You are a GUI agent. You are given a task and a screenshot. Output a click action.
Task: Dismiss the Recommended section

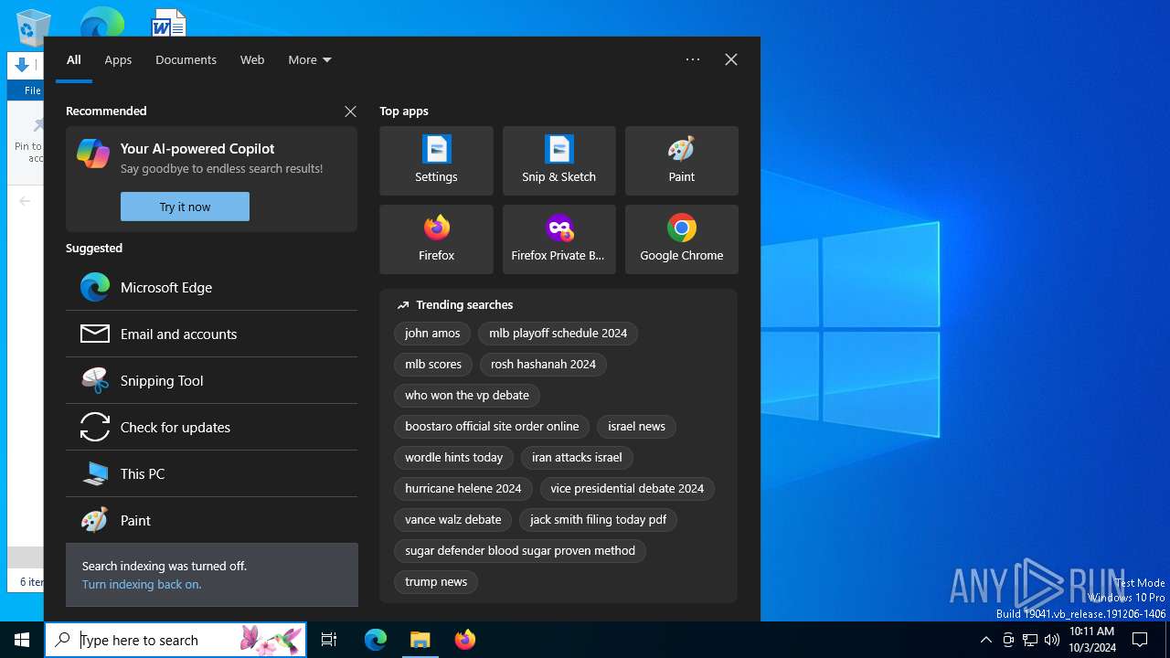pos(350,111)
